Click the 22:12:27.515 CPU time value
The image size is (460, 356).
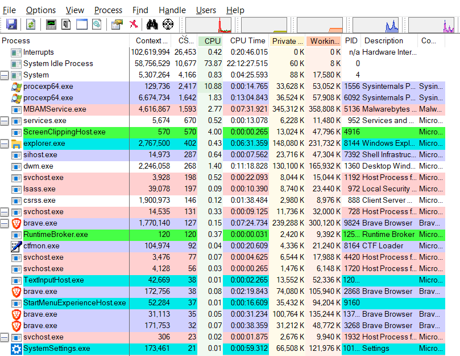coord(247,63)
